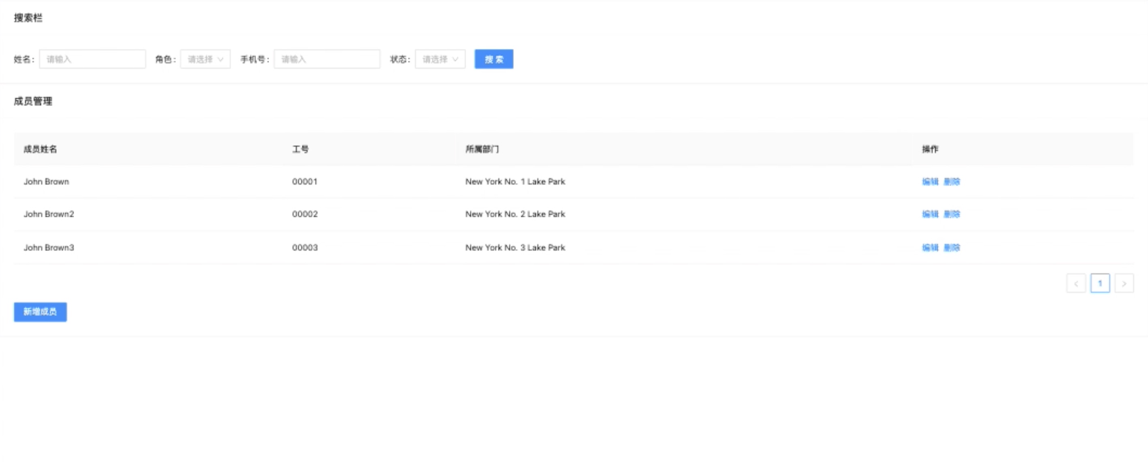Open the 状态 status dropdown
Image resolution: width=1148 pixels, height=462 pixels.
[440, 59]
